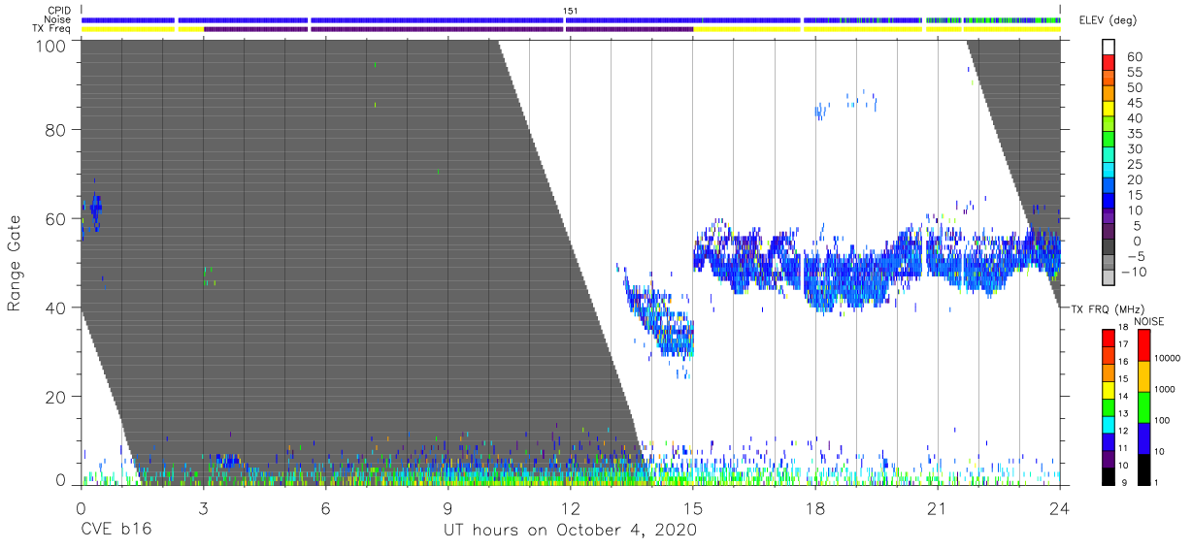Viewport: 1192px width, 550px height.
Task: Click the 'Range Gate' y-axis title
Action: (15, 263)
